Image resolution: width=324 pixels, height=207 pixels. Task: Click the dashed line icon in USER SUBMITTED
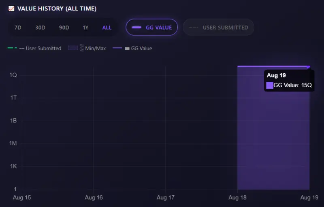(194, 27)
